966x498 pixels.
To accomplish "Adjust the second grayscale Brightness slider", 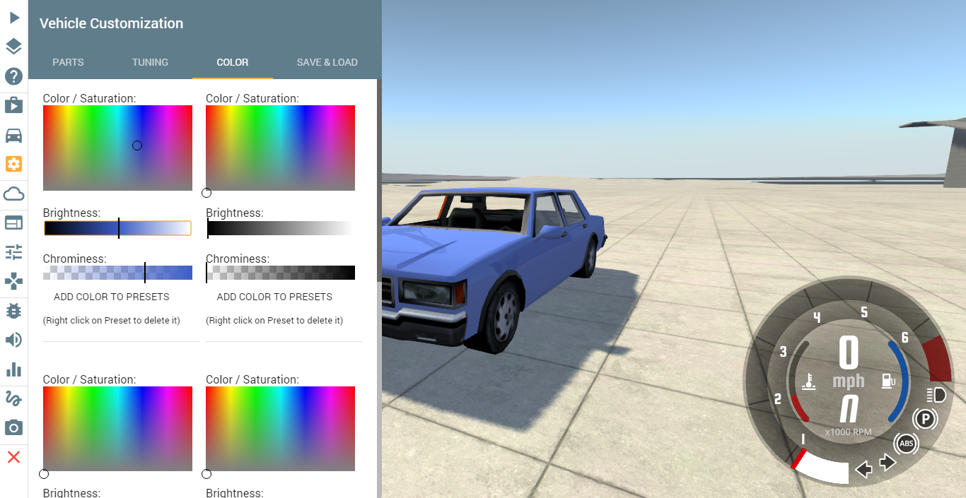I will pos(280,228).
